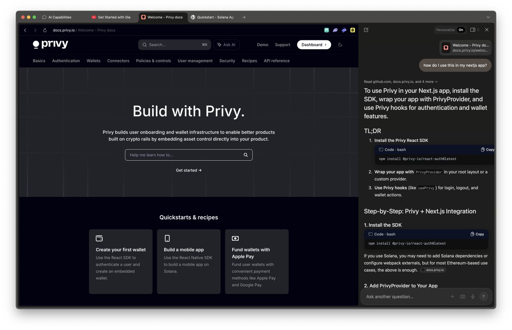Open the Policies & controls navigation item
Image resolution: width=512 pixels, height=330 pixels.
[x=154, y=61]
